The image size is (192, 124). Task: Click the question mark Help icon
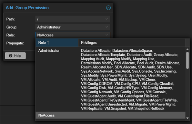tap(11, 56)
